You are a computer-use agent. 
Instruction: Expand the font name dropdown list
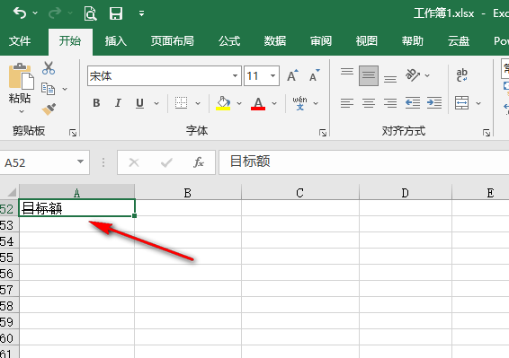click(x=235, y=76)
